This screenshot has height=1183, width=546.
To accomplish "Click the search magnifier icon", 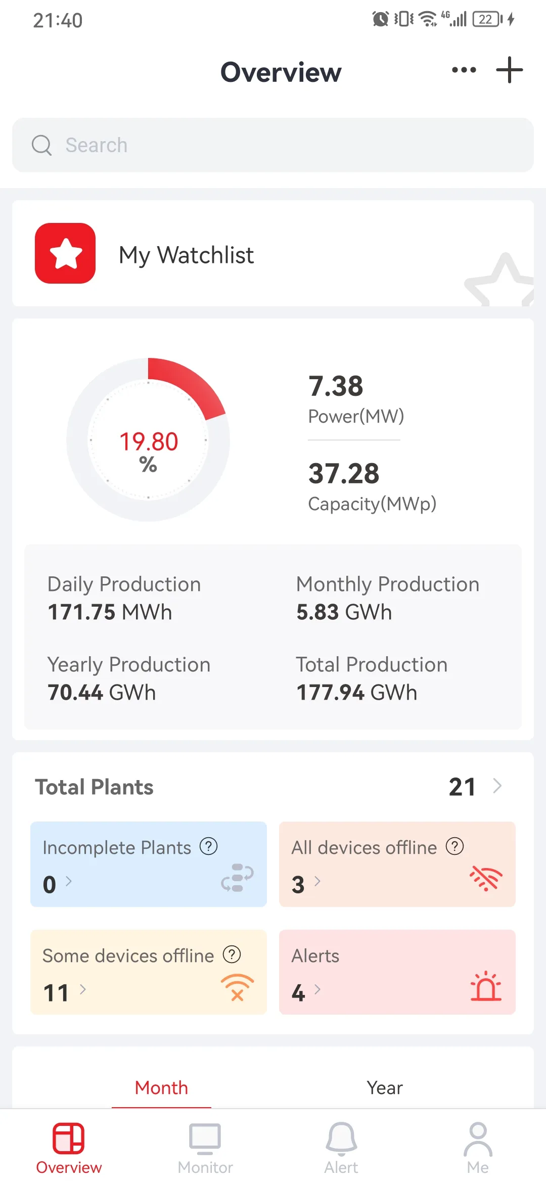I will pos(41,145).
